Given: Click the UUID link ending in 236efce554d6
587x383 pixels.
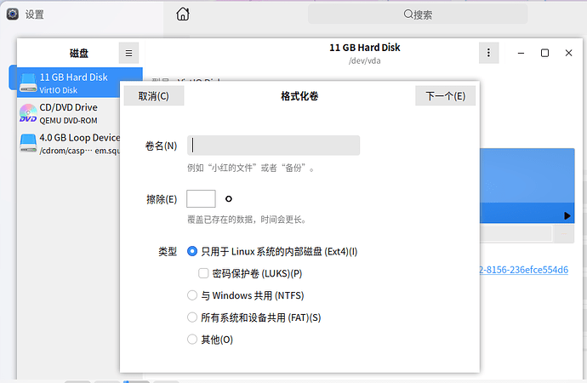Looking at the screenshot, I should 525,270.
